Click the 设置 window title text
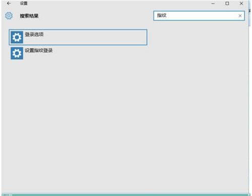This screenshot has height=196, width=252. [24, 3]
